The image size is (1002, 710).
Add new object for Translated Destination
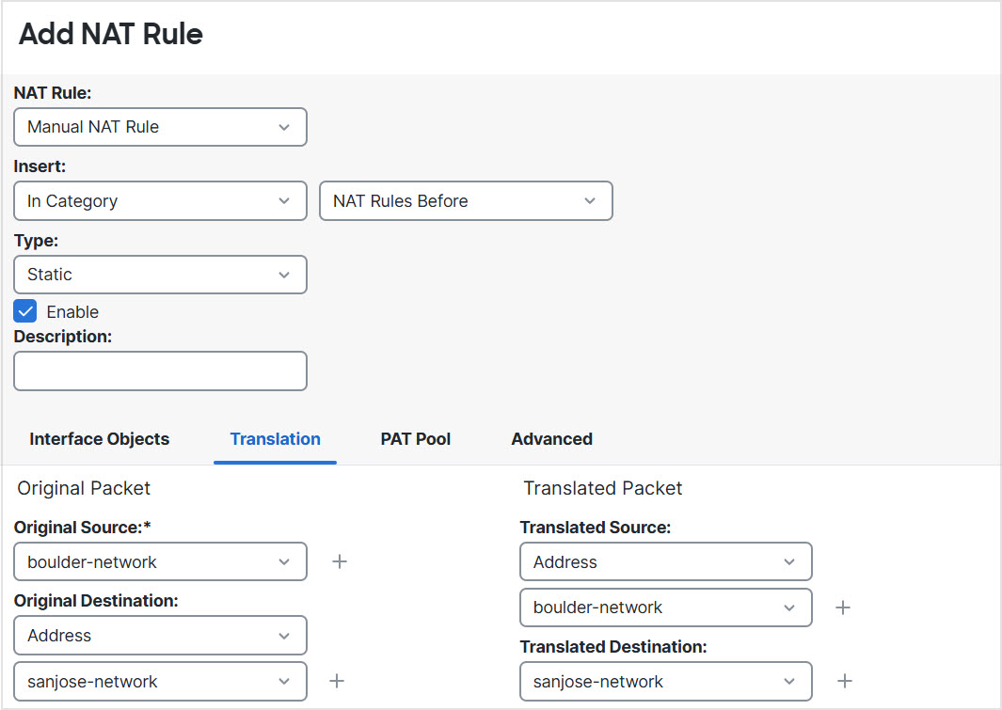[x=845, y=681]
